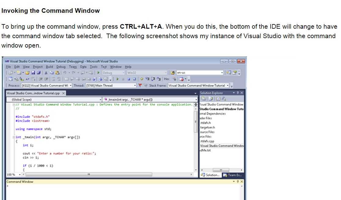Select targetver.h in Solution Explorer

pyautogui.click(x=207, y=127)
